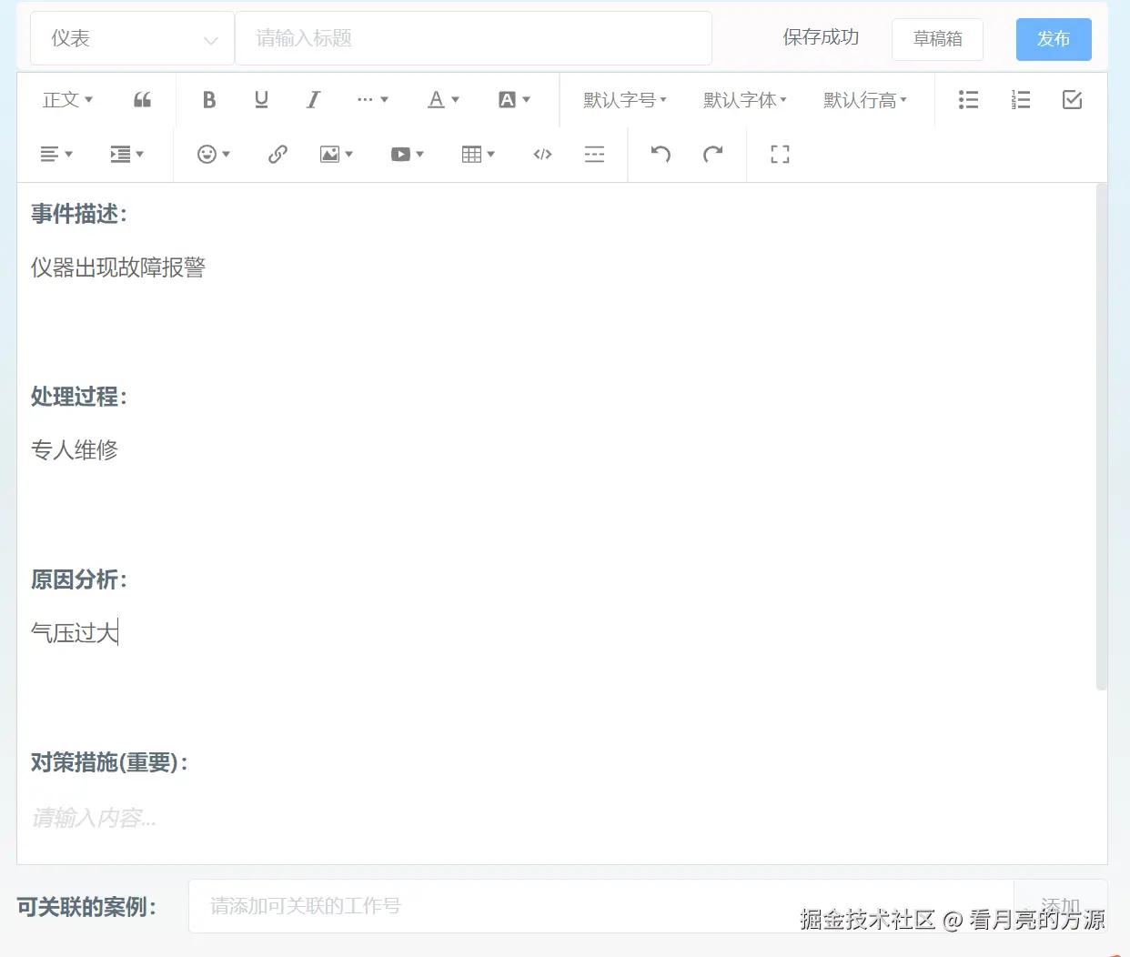This screenshot has height=957, width=1130.
Task: Open the 正文 heading style dropdown
Action: click(x=68, y=100)
